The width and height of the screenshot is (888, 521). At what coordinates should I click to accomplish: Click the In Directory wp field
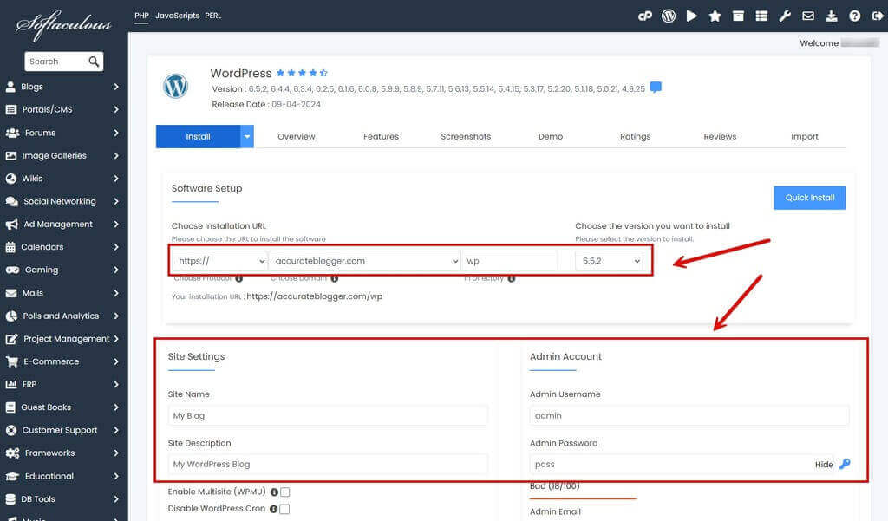pos(510,261)
